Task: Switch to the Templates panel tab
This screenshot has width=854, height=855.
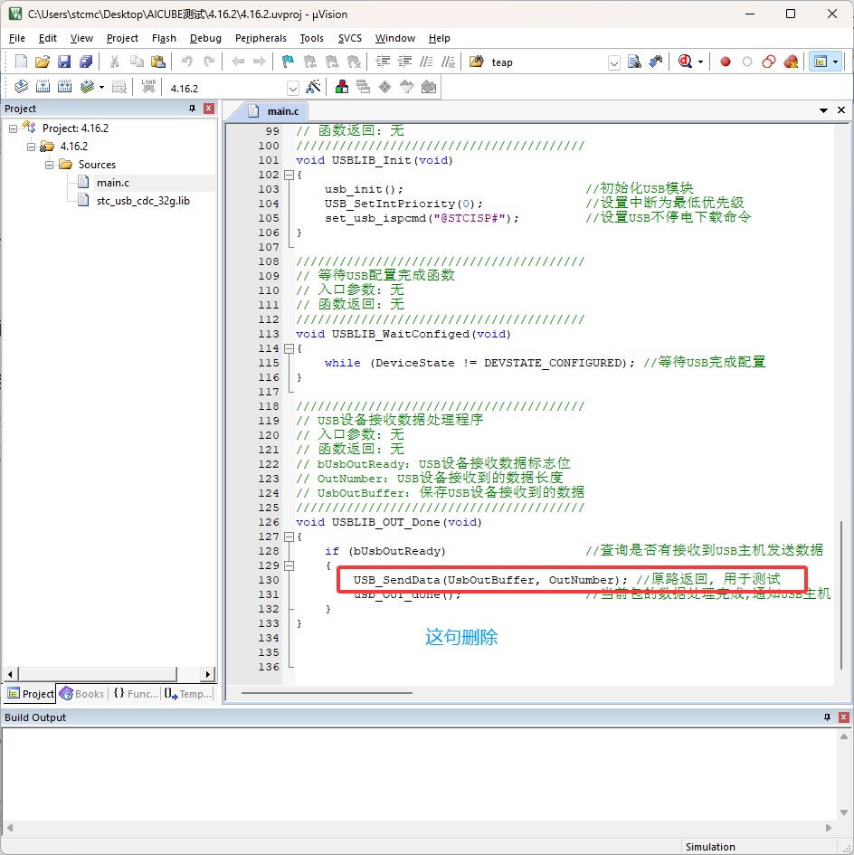Action: [x=187, y=694]
